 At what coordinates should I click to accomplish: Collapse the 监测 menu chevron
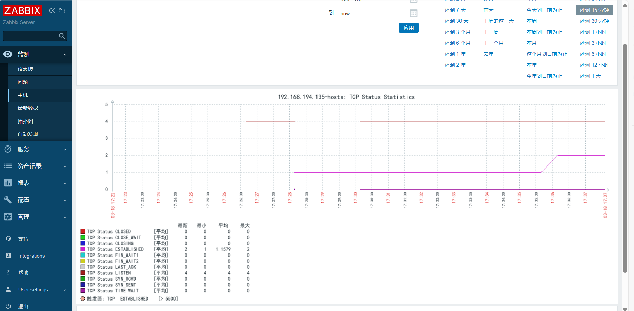[65, 55]
